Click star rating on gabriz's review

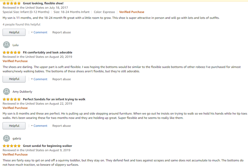coord(11,146)
